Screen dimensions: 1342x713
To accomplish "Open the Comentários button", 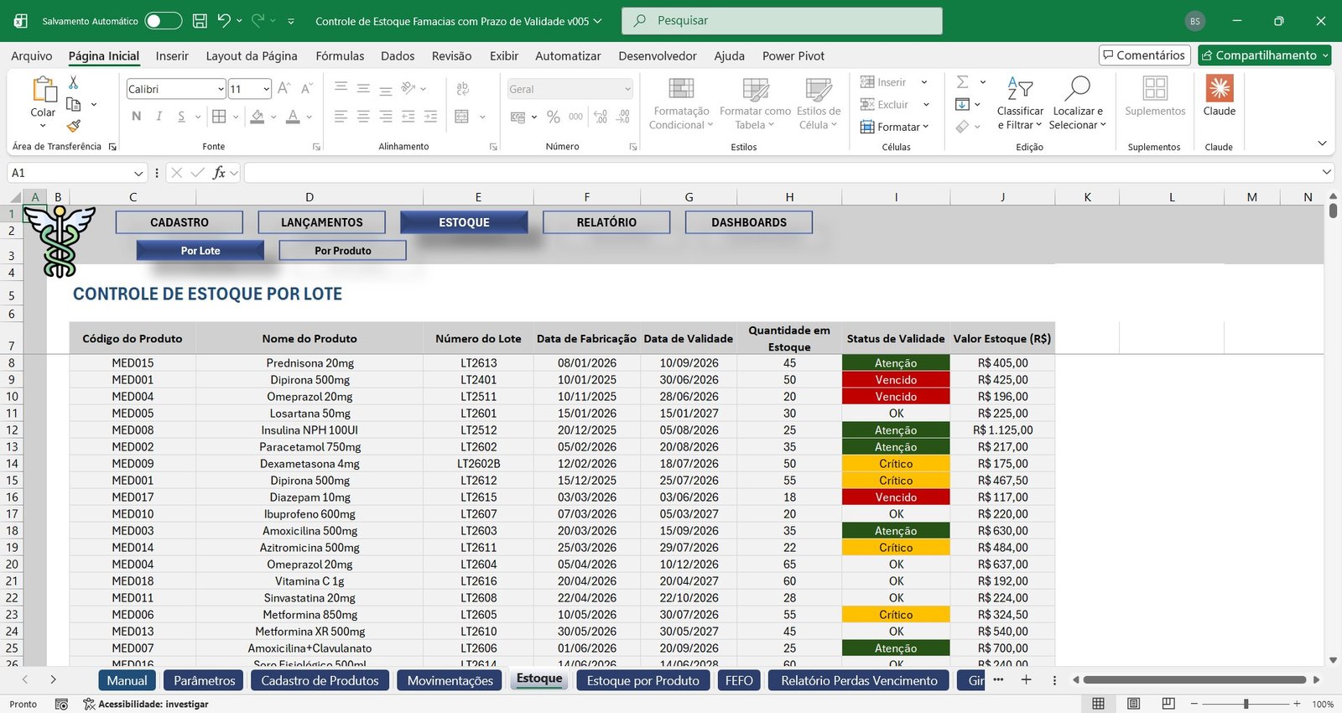I will (x=1145, y=55).
